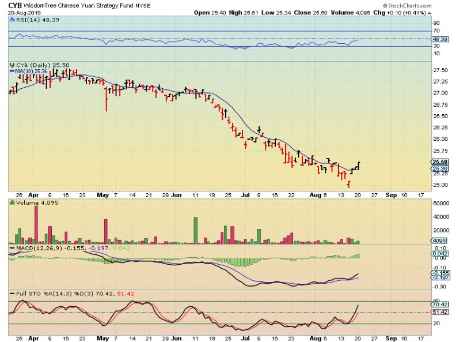Click 60000 on the volume axis
Viewport: 467px width, 342px height.
point(442,204)
